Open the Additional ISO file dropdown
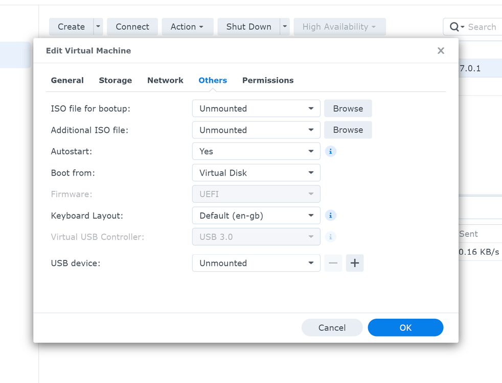The image size is (502, 383). (256, 130)
